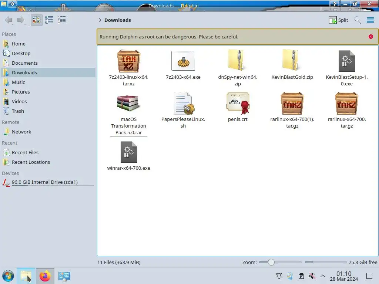Click the breadcrumb chevron before Downloads
This screenshot has height=284, width=379.
pyautogui.click(x=100, y=20)
